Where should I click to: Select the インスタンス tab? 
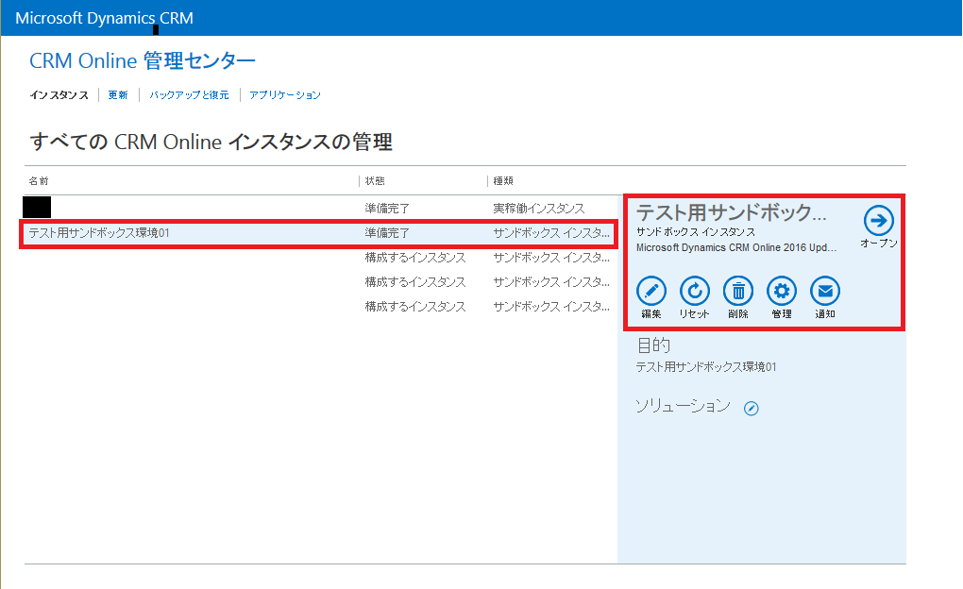pyautogui.click(x=59, y=95)
